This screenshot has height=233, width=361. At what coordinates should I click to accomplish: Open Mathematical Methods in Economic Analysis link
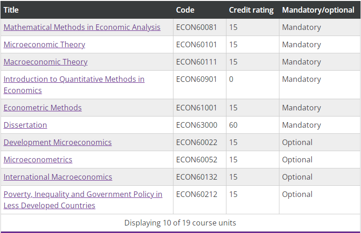click(x=82, y=27)
